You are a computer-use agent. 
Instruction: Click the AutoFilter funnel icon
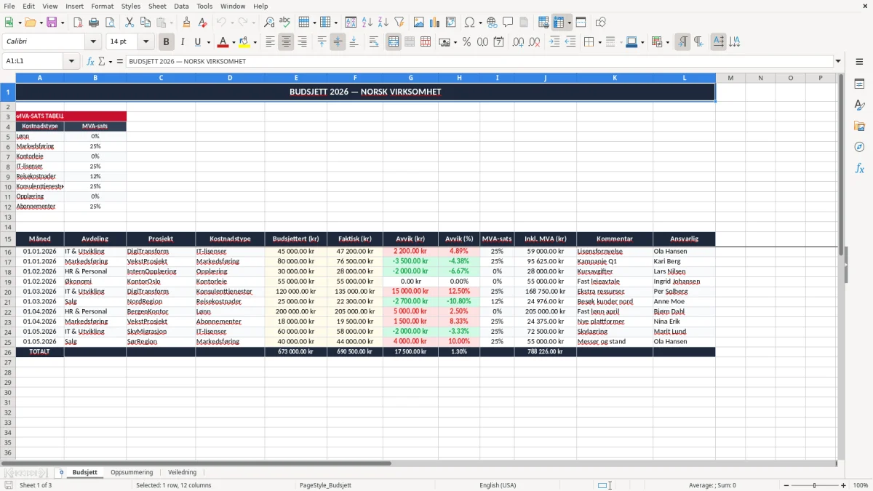click(x=399, y=23)
